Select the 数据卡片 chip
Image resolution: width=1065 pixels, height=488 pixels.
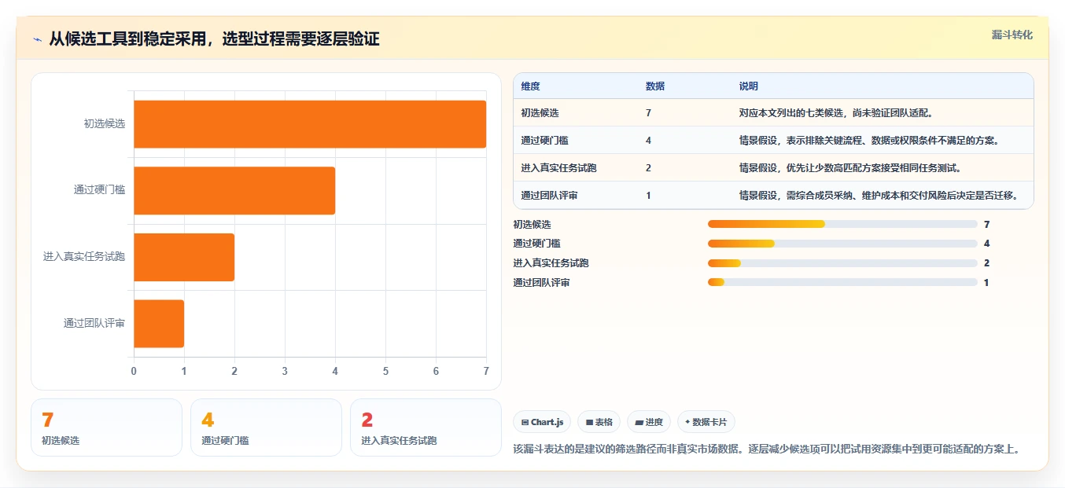[706, 422]
